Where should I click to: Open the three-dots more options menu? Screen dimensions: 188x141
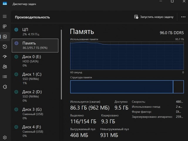point(183,17)
